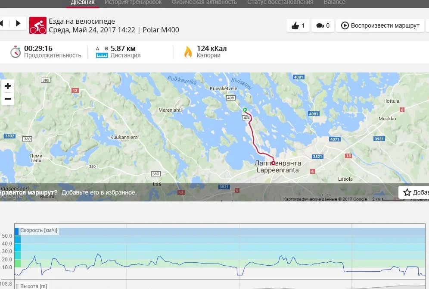This screenshot has width=429, height=289.
Task: Click the green route start marker
Action: (x=245, y=110)
